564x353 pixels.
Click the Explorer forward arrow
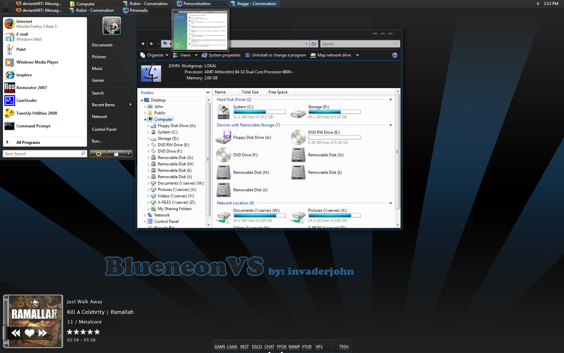click(152, 44)
